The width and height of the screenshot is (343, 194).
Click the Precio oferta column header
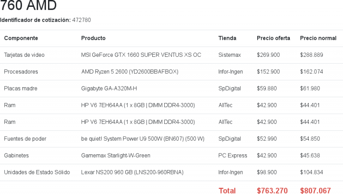click(273, 38)
